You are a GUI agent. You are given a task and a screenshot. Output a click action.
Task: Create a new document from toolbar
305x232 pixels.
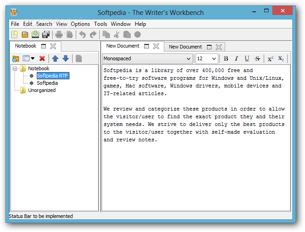click(15, 34)
